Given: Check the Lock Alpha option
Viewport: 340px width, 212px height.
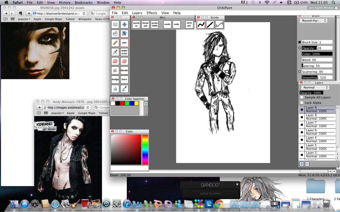Looking at the screenshot, I should (x=302, y=103).
